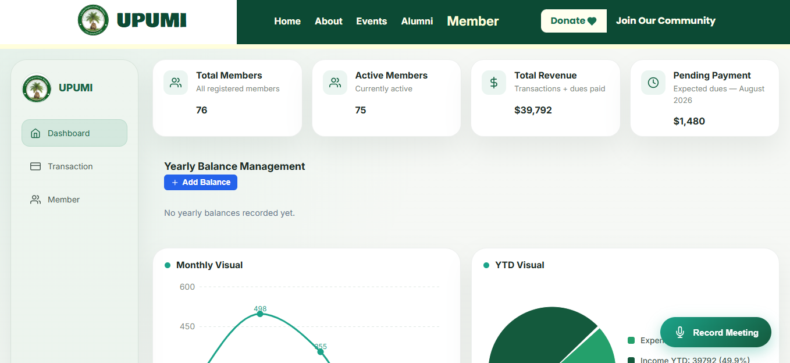Image resolution: width=790 pixels, height=363 pixels.
Task: Click the Transaction card icon in sidebar
Action: (35, 166)
